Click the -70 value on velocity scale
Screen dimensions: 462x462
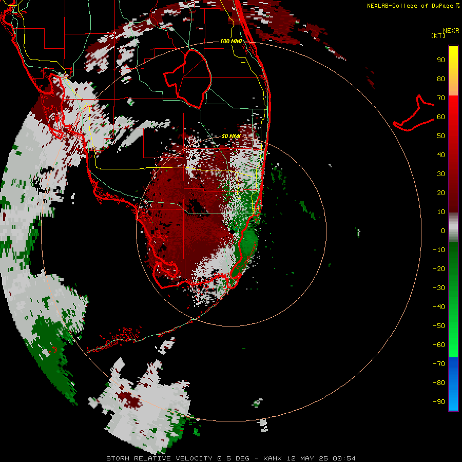click(439, 363)
